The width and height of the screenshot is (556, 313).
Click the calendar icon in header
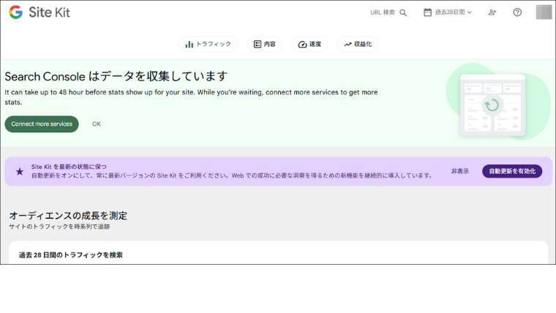click(x=428, y=12)
